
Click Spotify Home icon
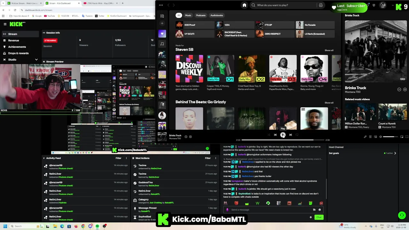244,5
